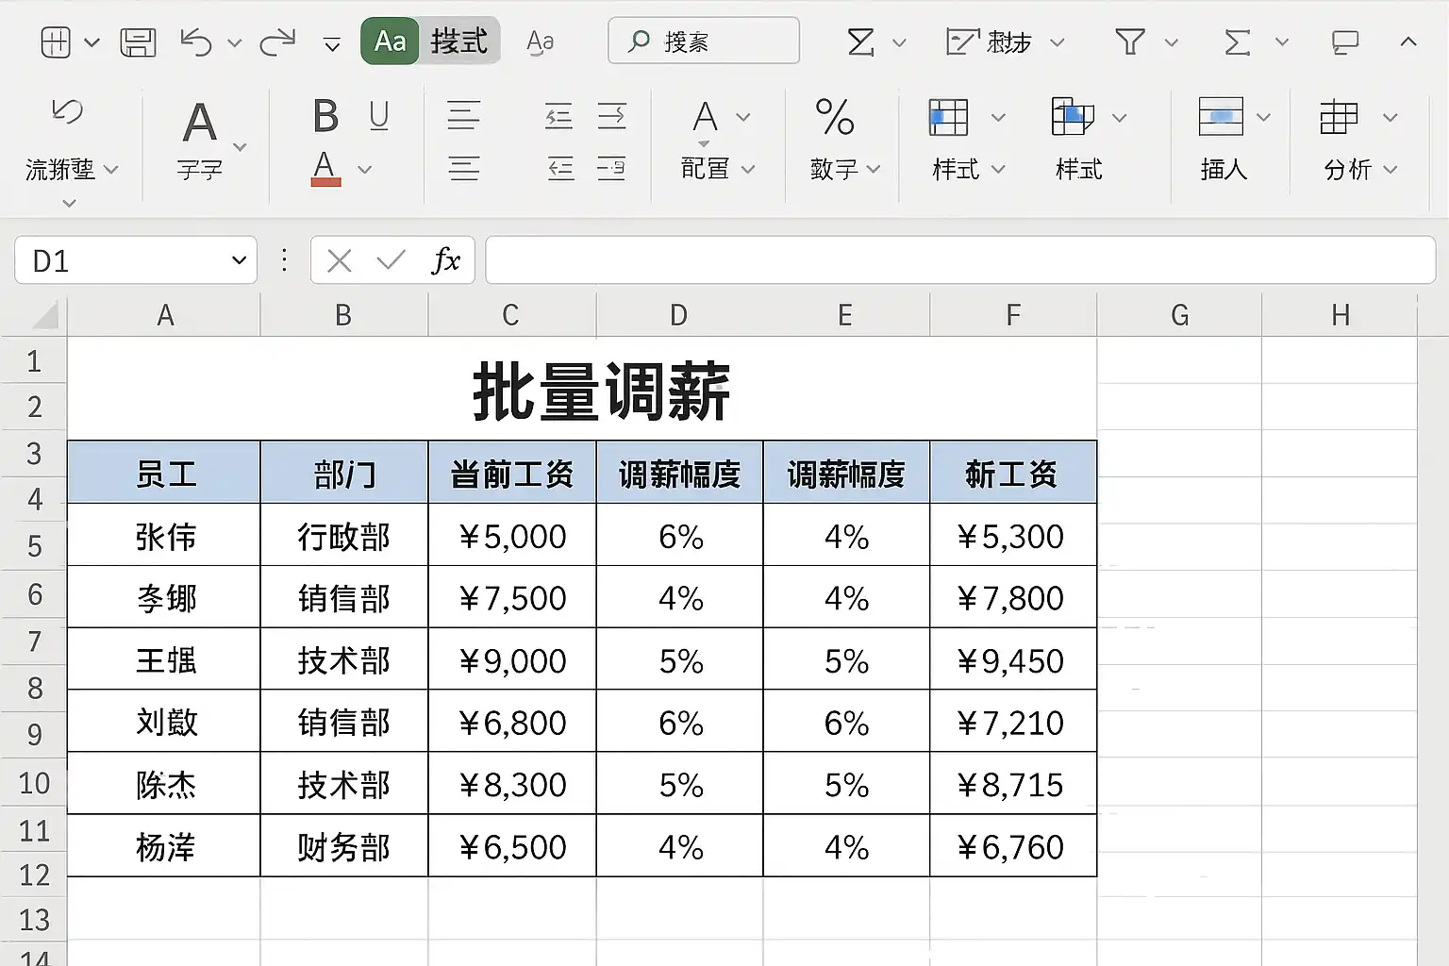
Task: Apply the red font color A
Action: click(325, 169)
